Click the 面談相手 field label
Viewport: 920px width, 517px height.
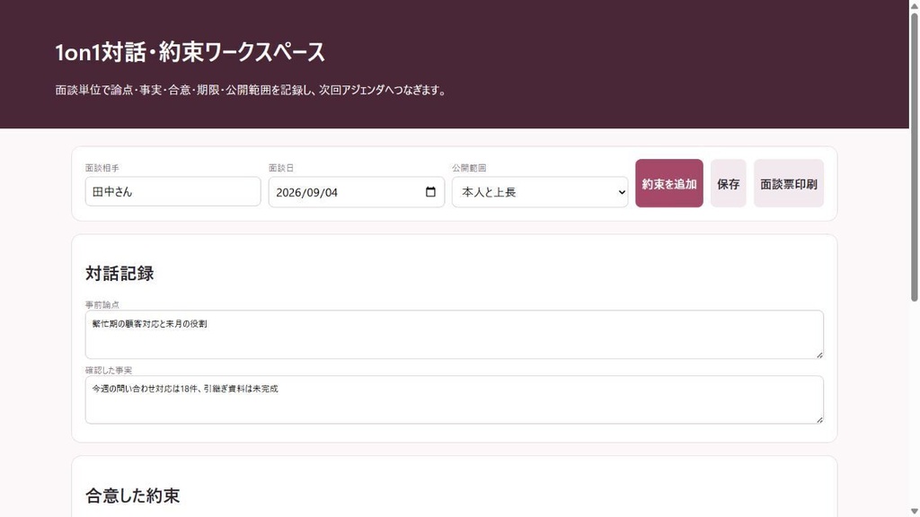tap(102, 168)
